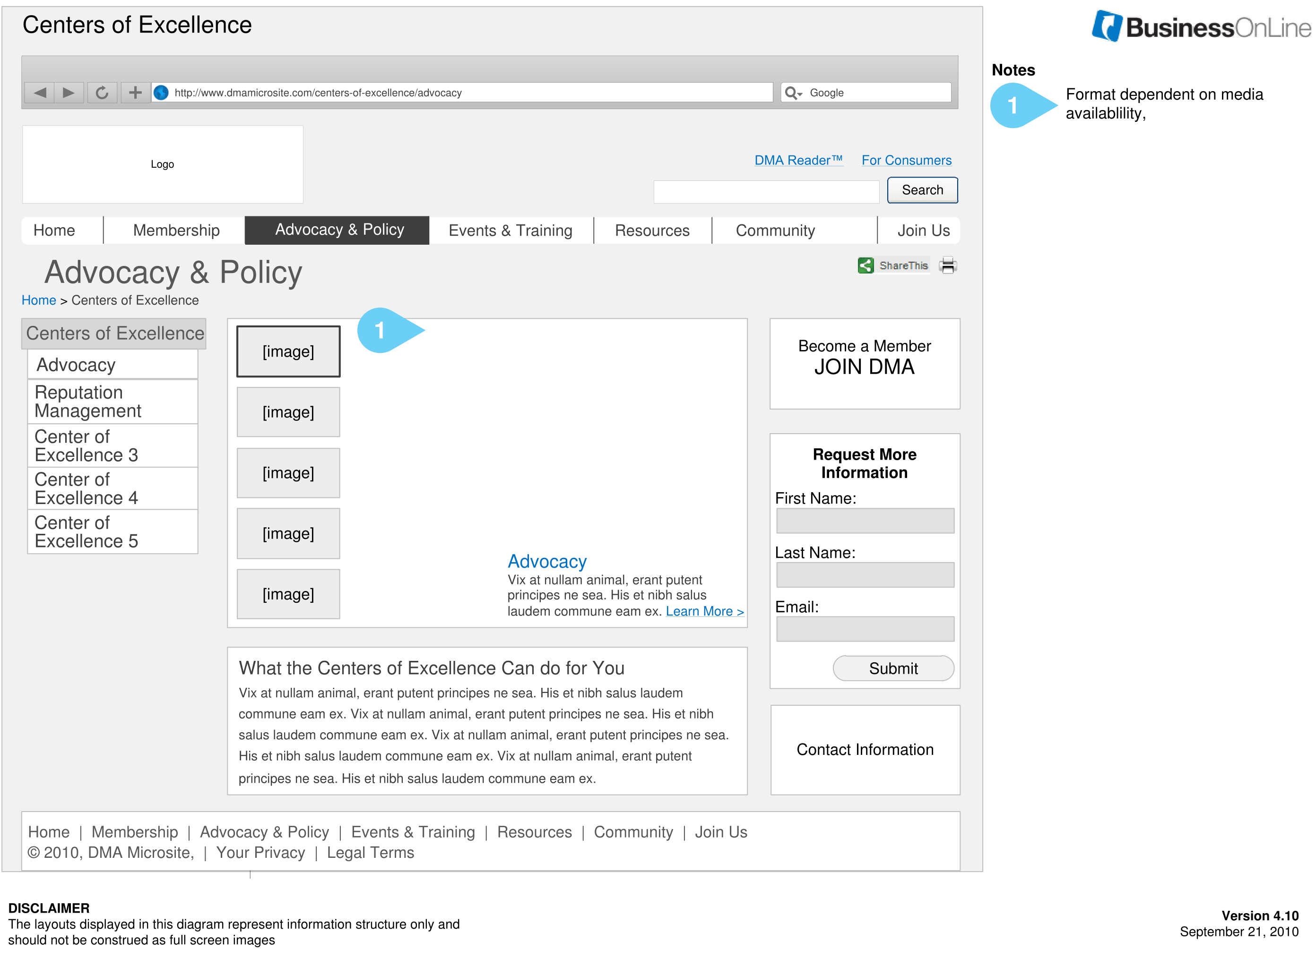Click 'What the Centers of Excellence' heading

click(431, 668)
